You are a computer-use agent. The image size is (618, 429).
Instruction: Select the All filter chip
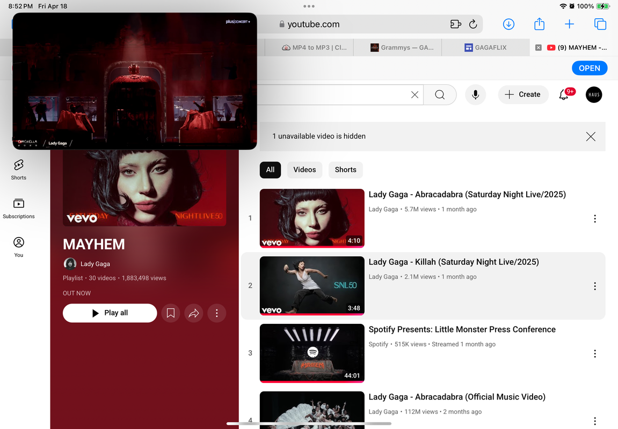[270, 170]
